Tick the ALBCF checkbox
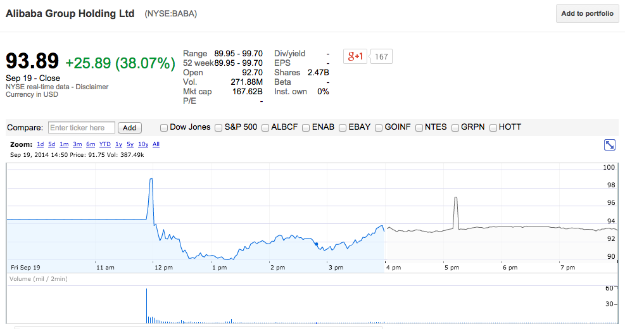The width and height of the screenshot is (625, 329). pyautogui.click(x=265, y=127)
